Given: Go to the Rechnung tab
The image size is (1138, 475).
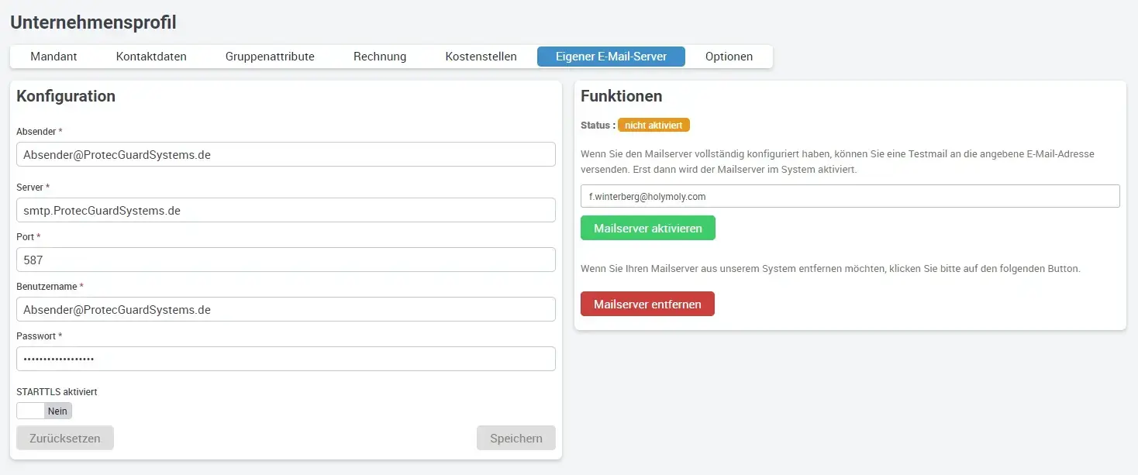Looking at the screenshot, I should [x=380, y=57].
